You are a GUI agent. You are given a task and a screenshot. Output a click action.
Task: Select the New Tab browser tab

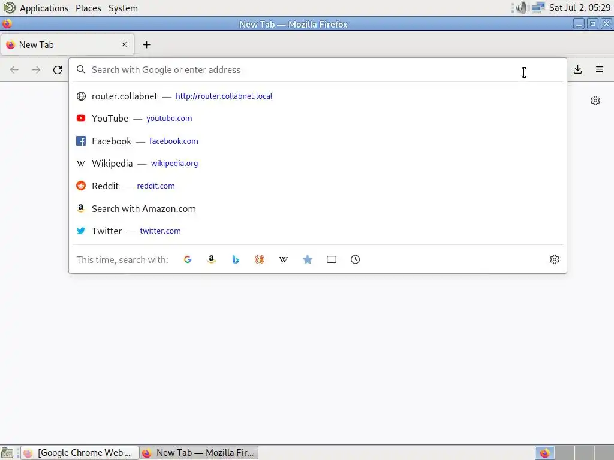click(67, 44)
